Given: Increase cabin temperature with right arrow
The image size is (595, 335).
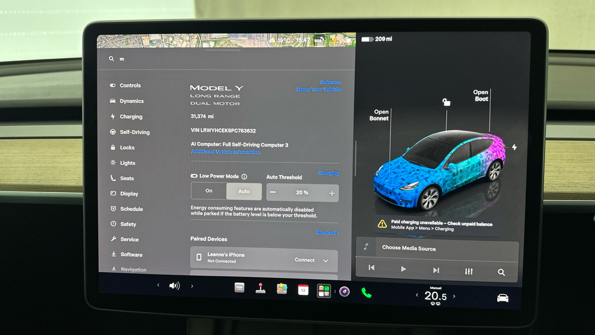Looking at the screenshot, I should [x=454, y=296].
